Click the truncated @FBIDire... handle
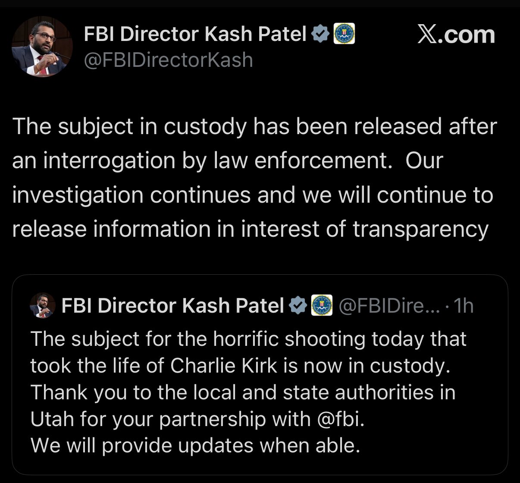Screen dimensions: 520x483 click(x=389, y=306)
